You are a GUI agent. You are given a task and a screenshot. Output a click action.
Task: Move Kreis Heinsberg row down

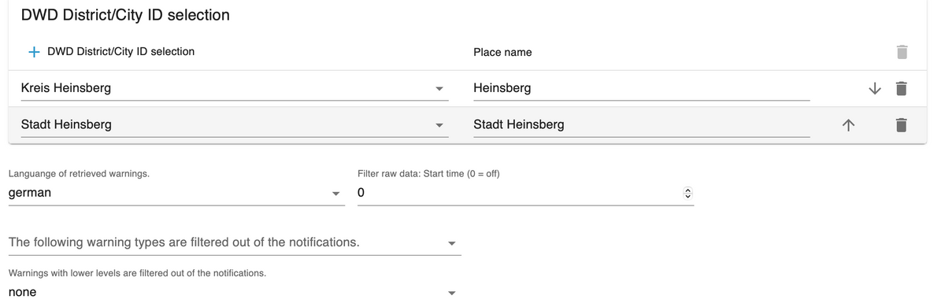(874, 88)
